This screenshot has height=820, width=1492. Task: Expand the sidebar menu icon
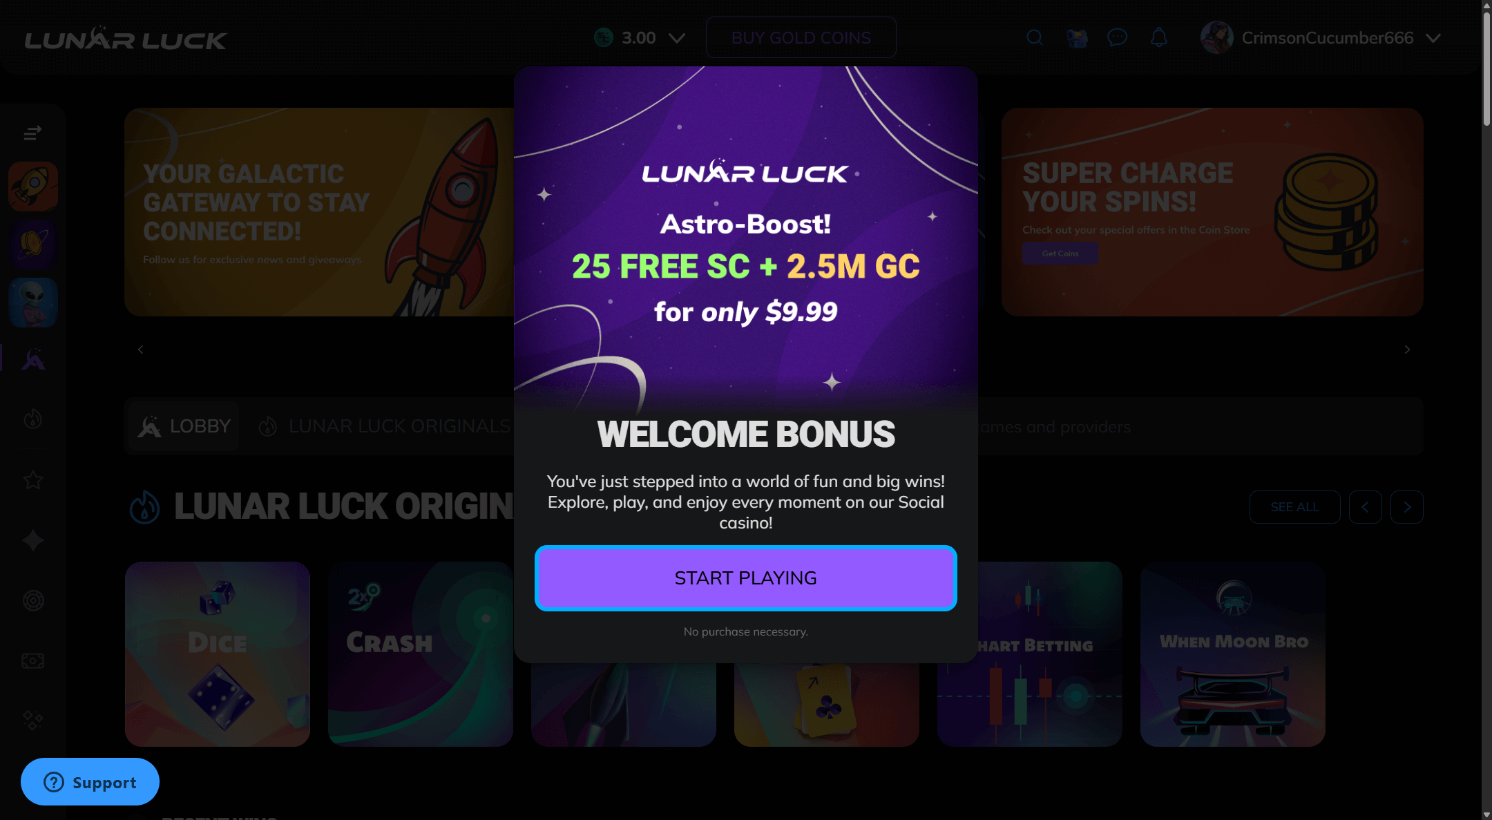tap(32, 133)
